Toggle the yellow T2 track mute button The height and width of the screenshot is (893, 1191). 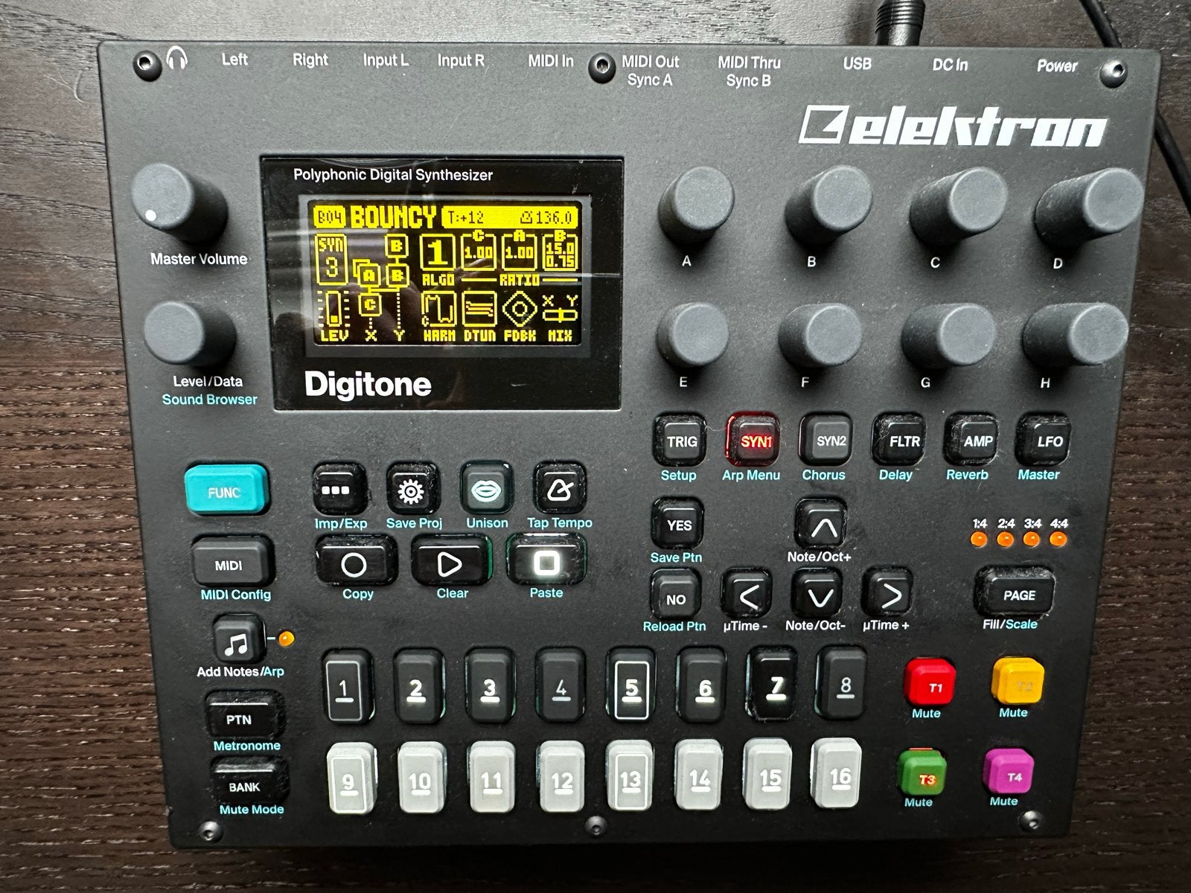[1017, 682]
